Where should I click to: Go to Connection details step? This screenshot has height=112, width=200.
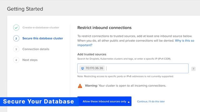pyautogui.click(x=36, y=49)
